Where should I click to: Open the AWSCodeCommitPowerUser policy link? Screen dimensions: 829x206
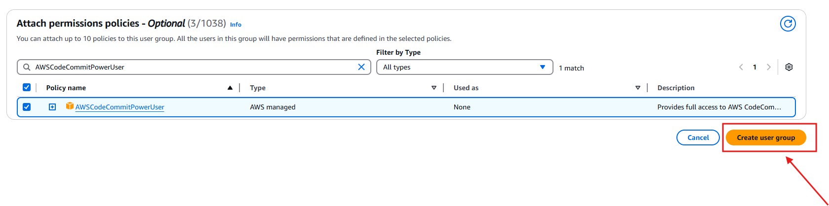pos(119,107)
